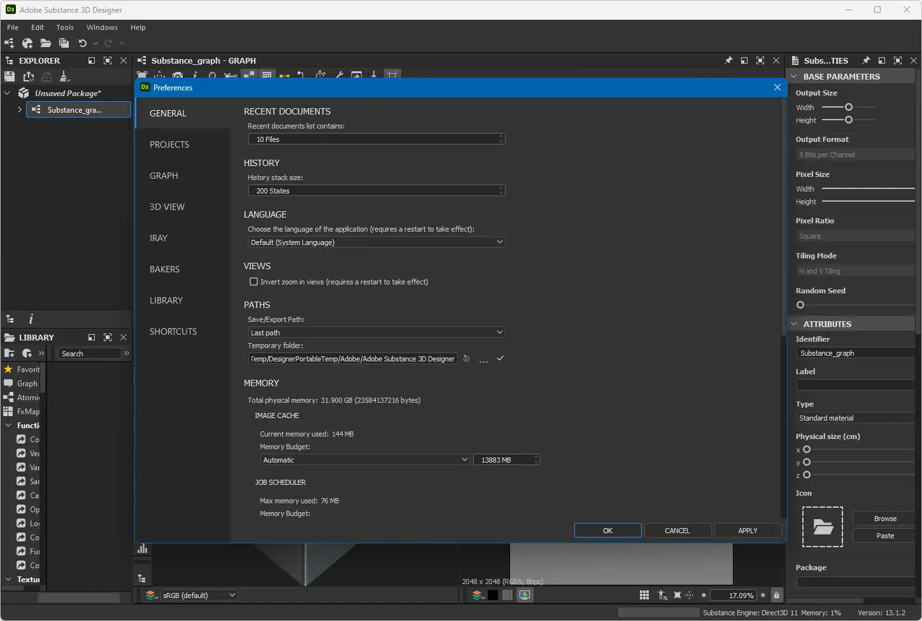Open the Windows menu
This screenshot has height=621, width=922.
pyautogui.click(x=102, y=27)
